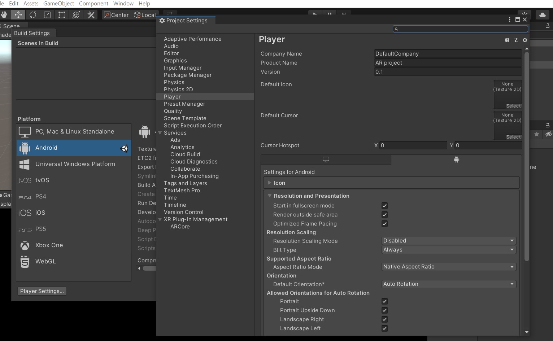Open the Resolution Scaling Mode dropdown
553x341 pixels.
click(449, 241)
